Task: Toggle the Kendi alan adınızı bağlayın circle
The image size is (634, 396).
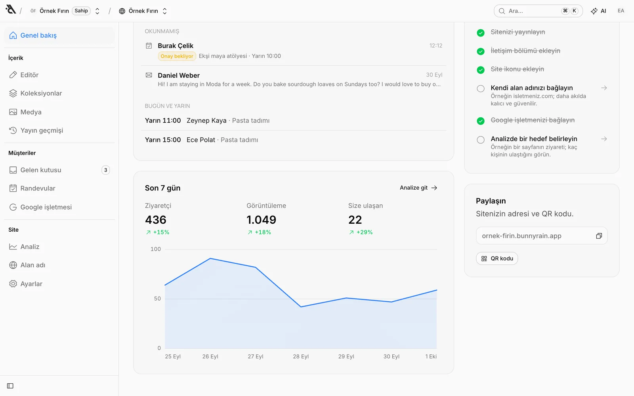Action: click(481, 89)
